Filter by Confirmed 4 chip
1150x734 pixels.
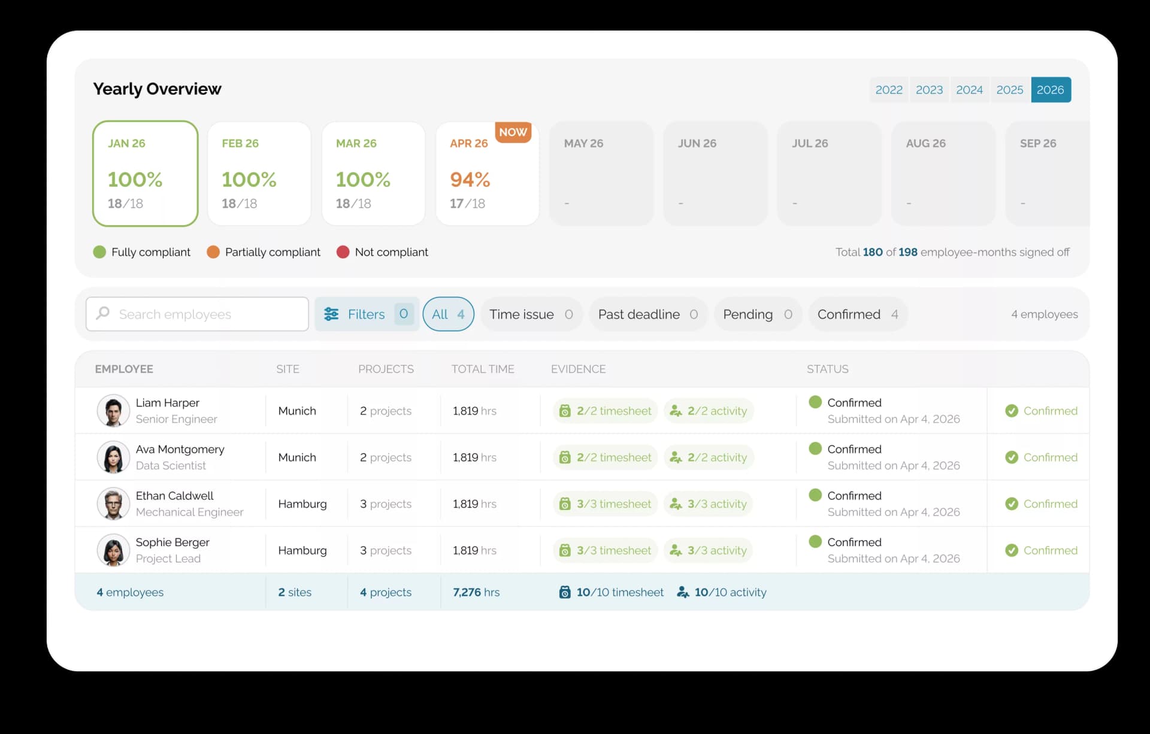point(858,314)
